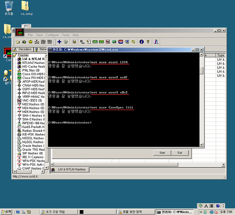Click the Cracker tree scroll-down arrow
Viewport: 235px width, 215px height.
(x=47, y=168)
